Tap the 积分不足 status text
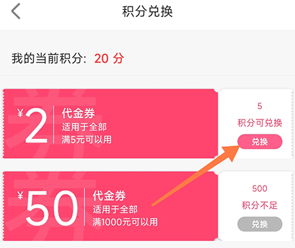The height and width of the screenshot is (248, 295). tap(260, 205)
